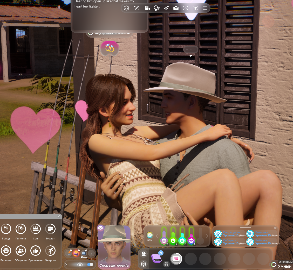293x270 pixels.
Task: Toggle the blue autonomy switch
Action: [90, 265]
